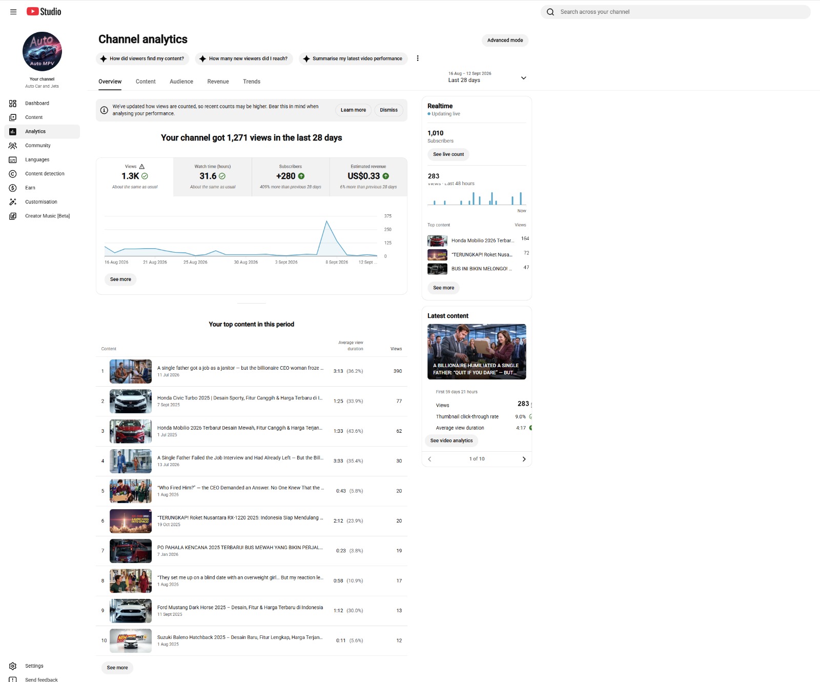Select the Subscribers metric card
The width and height of the screenshot is (820, 682).
[x=291, y=177]
